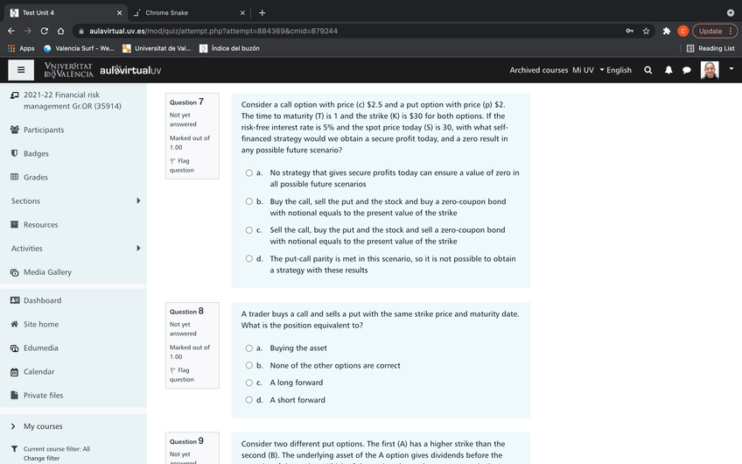Open the notifications bell icon
The width and height of the screenshot is (742, 464).
(x=668, y=70)
